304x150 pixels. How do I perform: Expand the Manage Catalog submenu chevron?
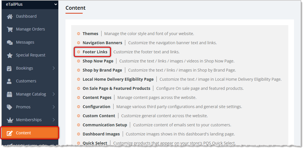coord(54,94)
